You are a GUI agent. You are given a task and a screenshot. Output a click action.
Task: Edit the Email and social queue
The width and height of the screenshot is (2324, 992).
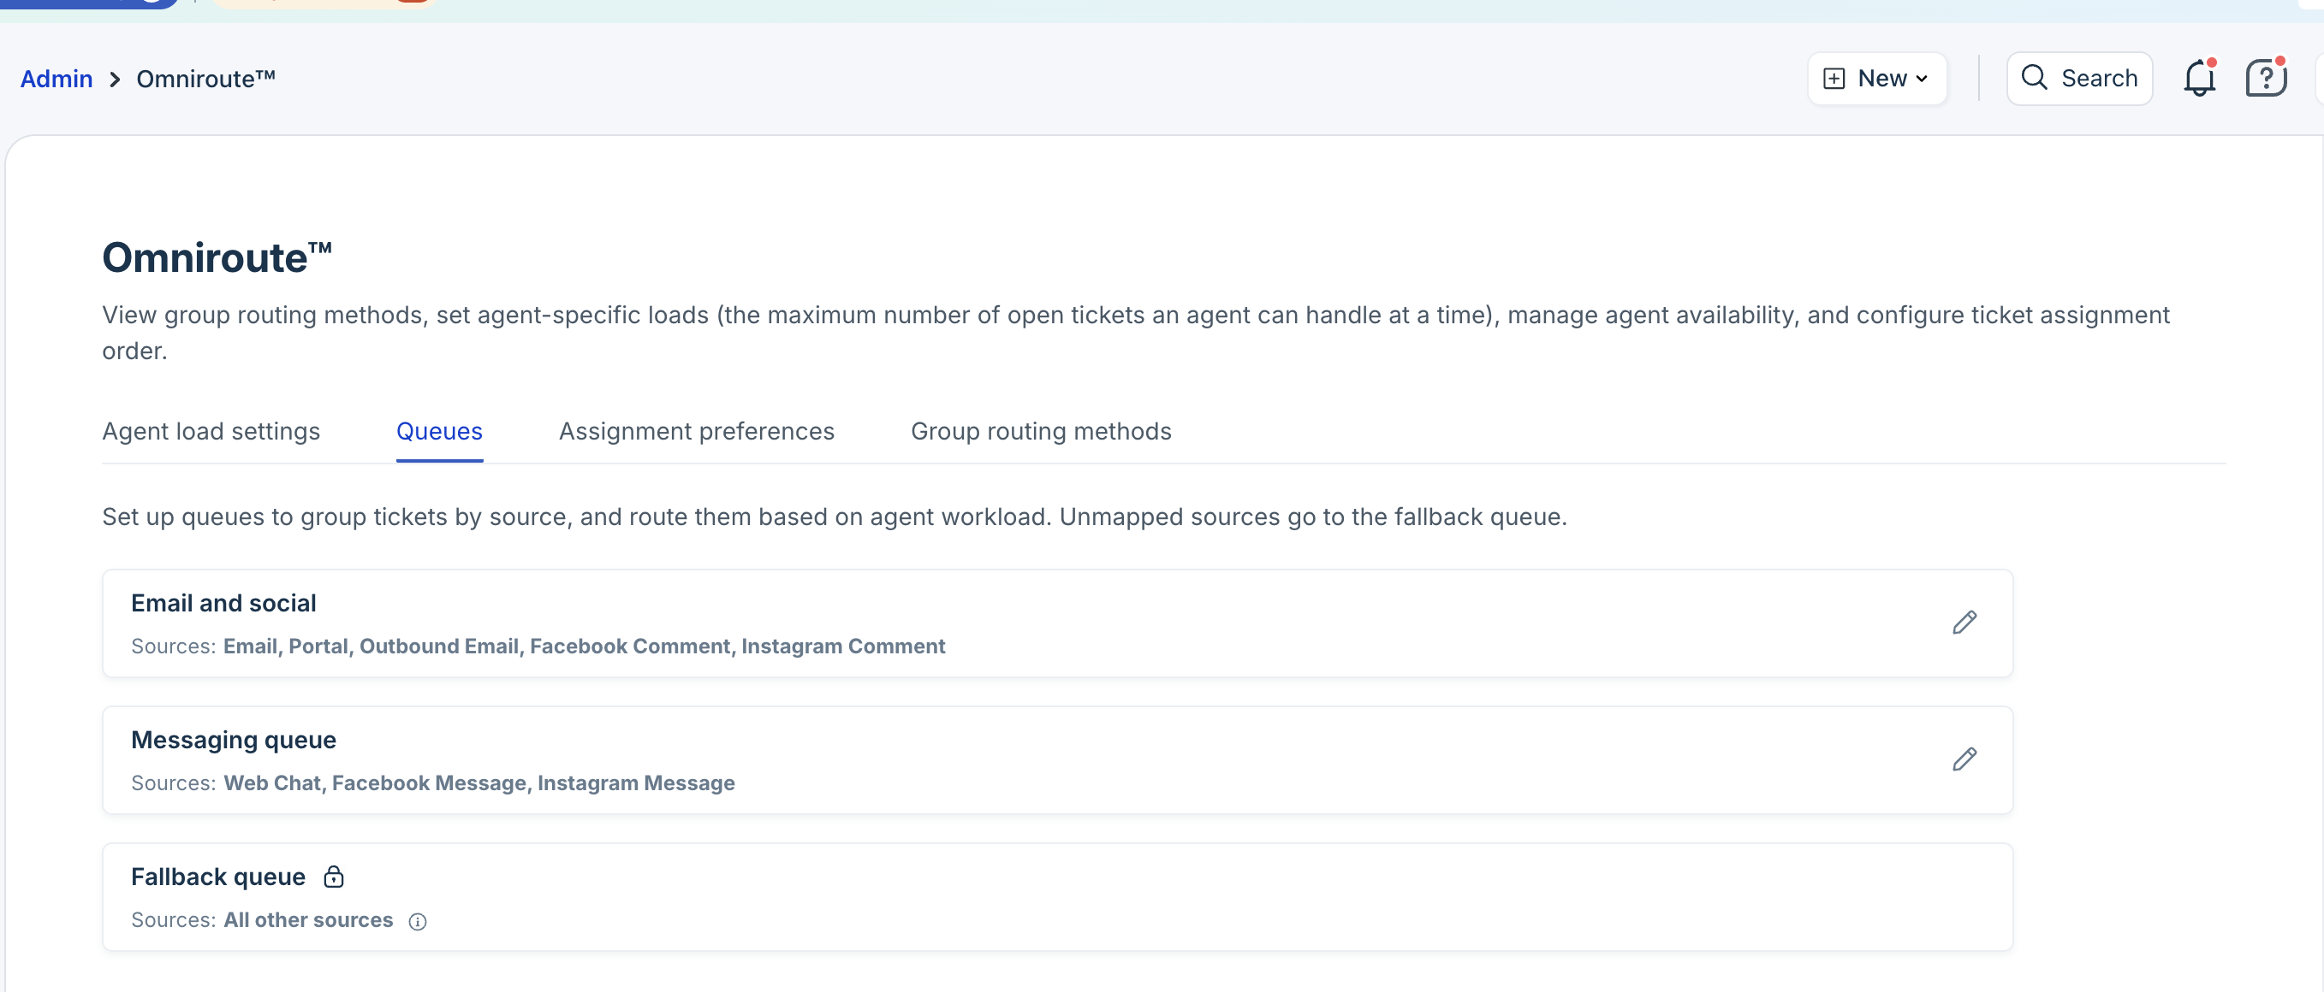point(1964,623)
